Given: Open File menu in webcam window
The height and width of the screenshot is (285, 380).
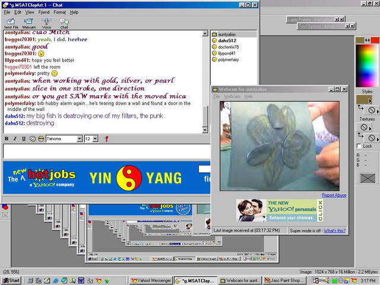Looking at the screenshot, I should tap(217, 96).
